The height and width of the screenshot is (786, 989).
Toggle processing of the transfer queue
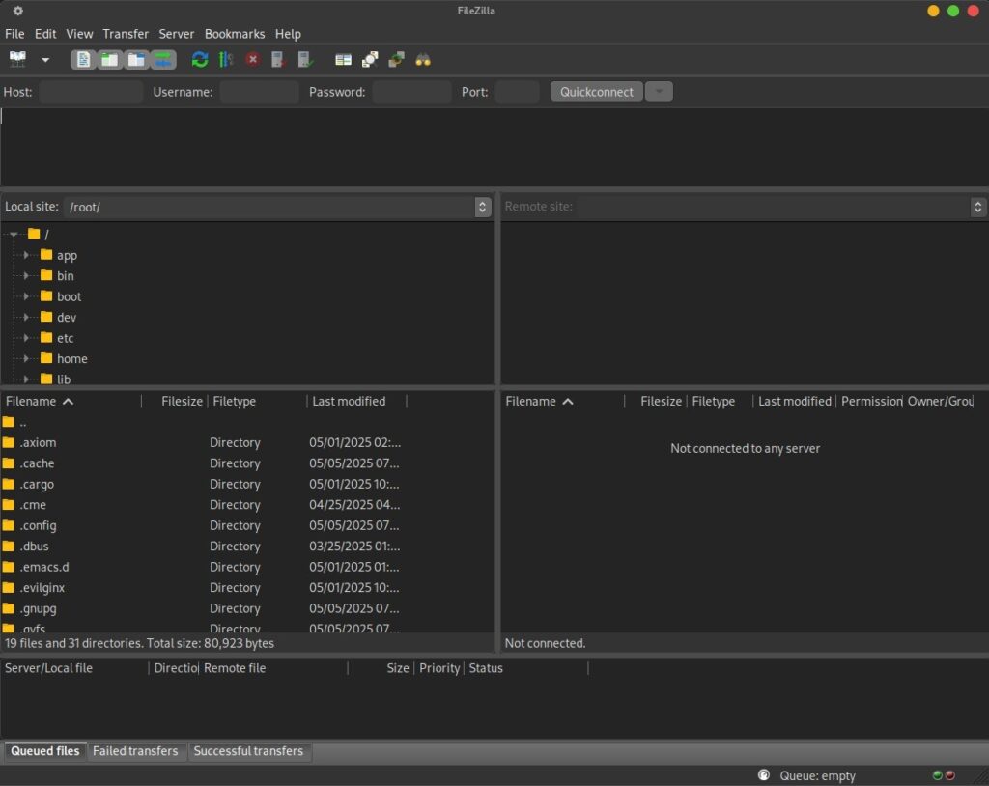226,60
